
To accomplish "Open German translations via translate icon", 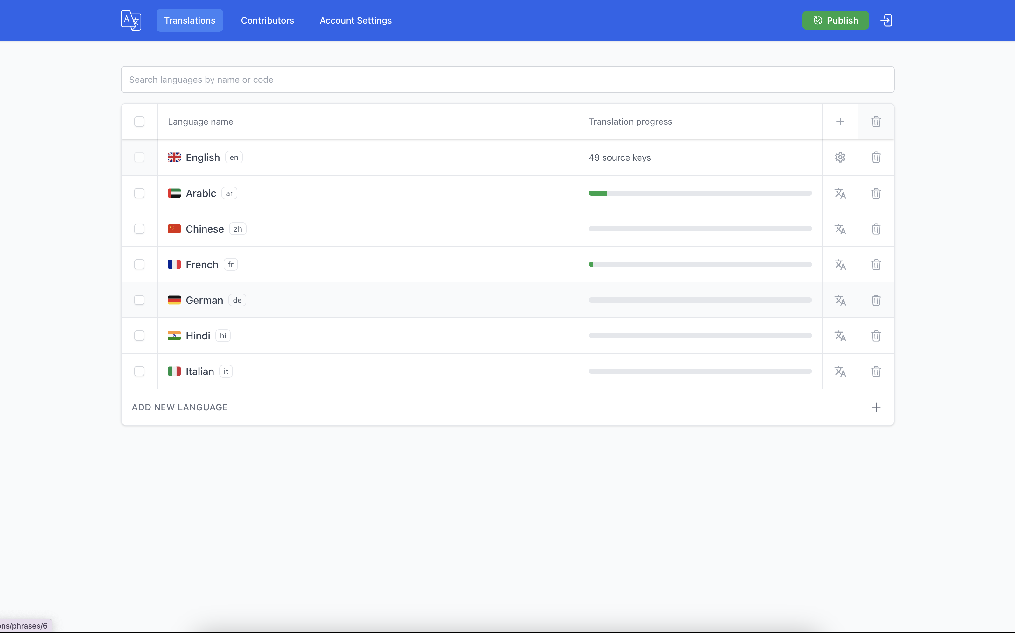I will tap(840, 300).
